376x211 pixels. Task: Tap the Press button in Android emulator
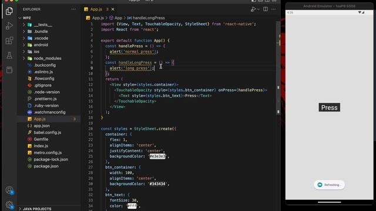point(329,107)
